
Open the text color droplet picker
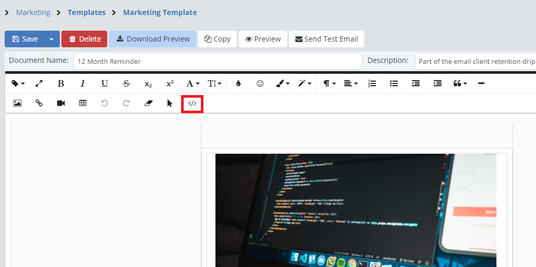click(x=238, y=84)
